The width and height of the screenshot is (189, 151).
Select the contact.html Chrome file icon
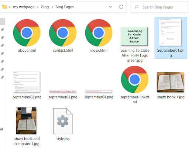63,33
